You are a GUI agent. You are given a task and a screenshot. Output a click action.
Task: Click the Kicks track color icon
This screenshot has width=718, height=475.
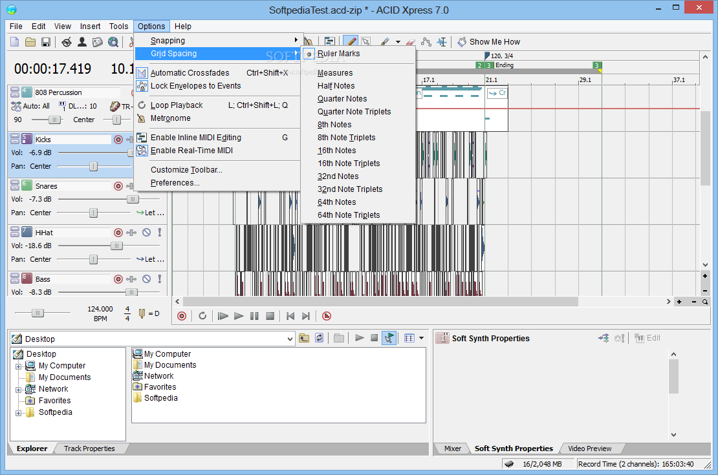(27, 139)
